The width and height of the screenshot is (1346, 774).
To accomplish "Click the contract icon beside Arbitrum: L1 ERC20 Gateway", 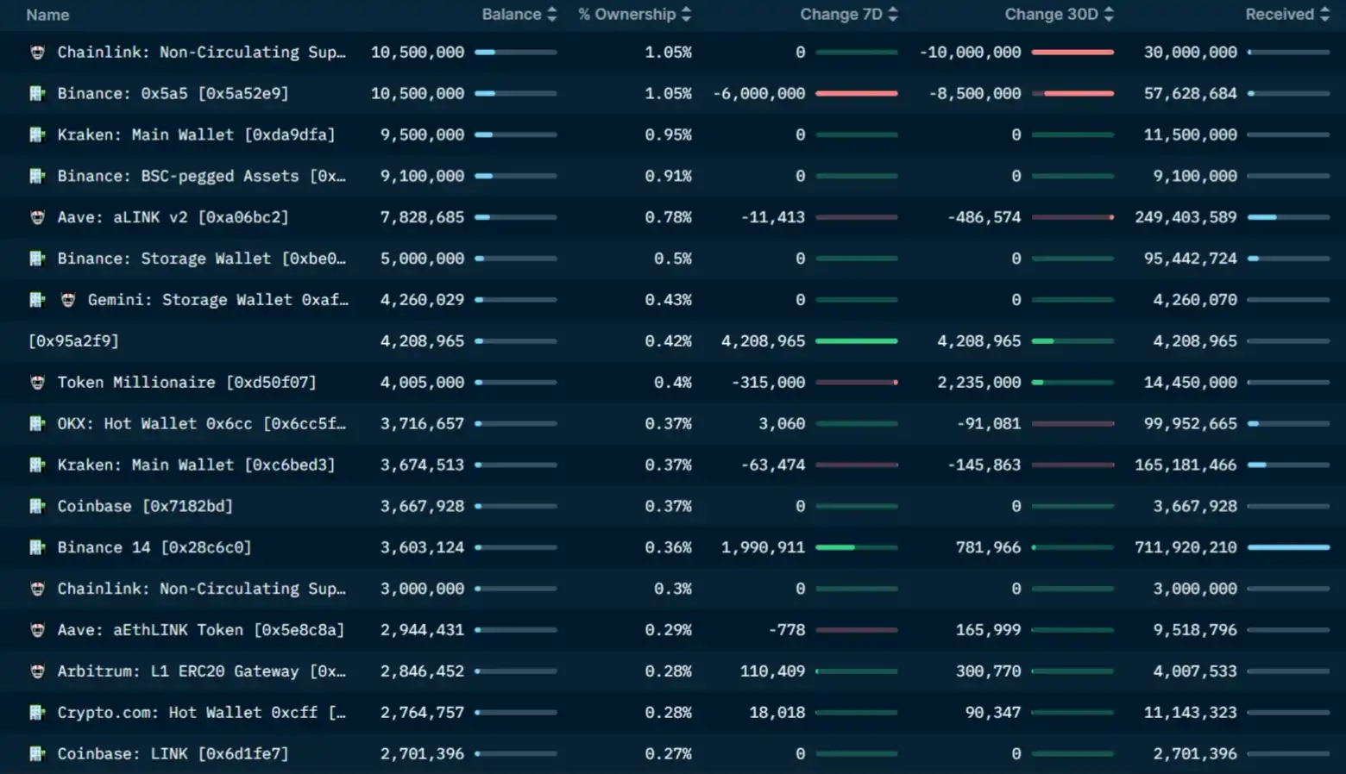I will [x=37, y=671].
